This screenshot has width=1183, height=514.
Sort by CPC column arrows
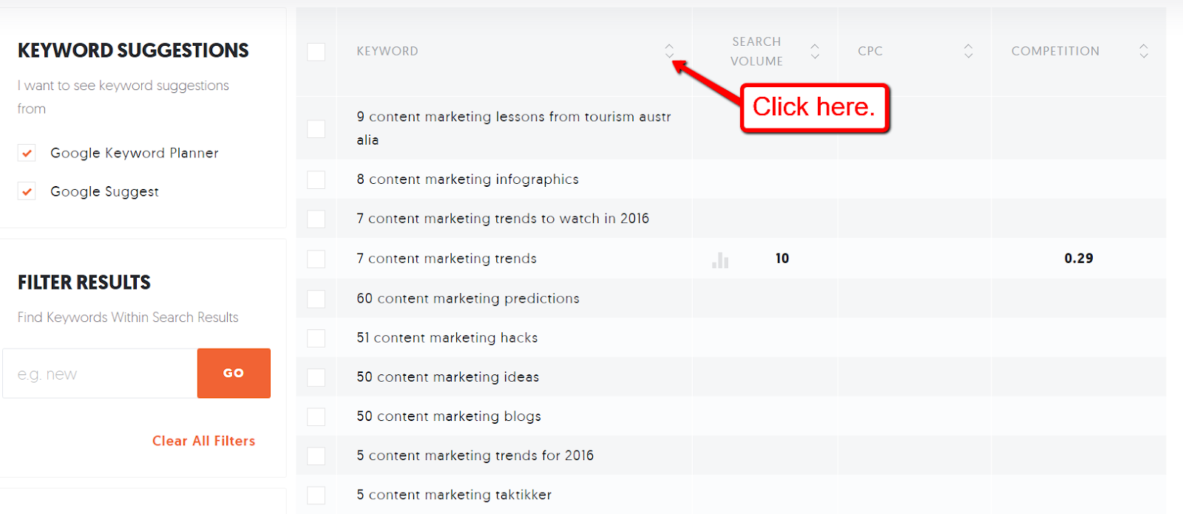969,51
